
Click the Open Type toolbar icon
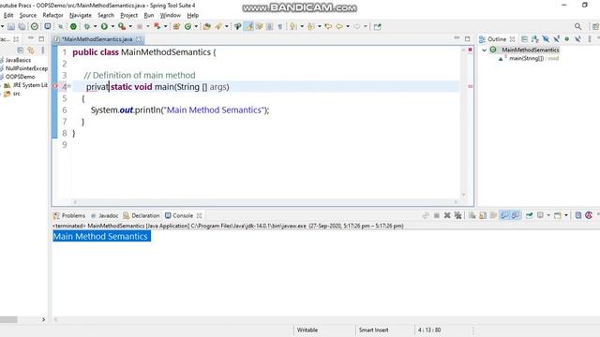tap(207, 26)
